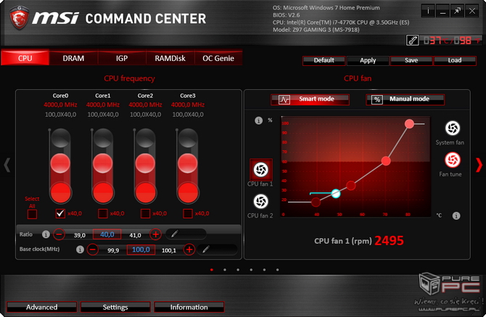
Task: Open the RAMDisk tab
Action: [170, 58]
